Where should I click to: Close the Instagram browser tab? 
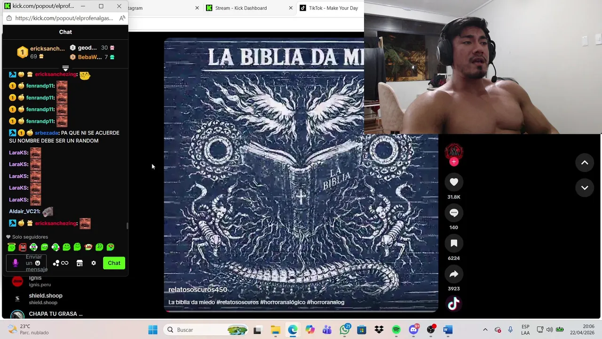point(197,8)
